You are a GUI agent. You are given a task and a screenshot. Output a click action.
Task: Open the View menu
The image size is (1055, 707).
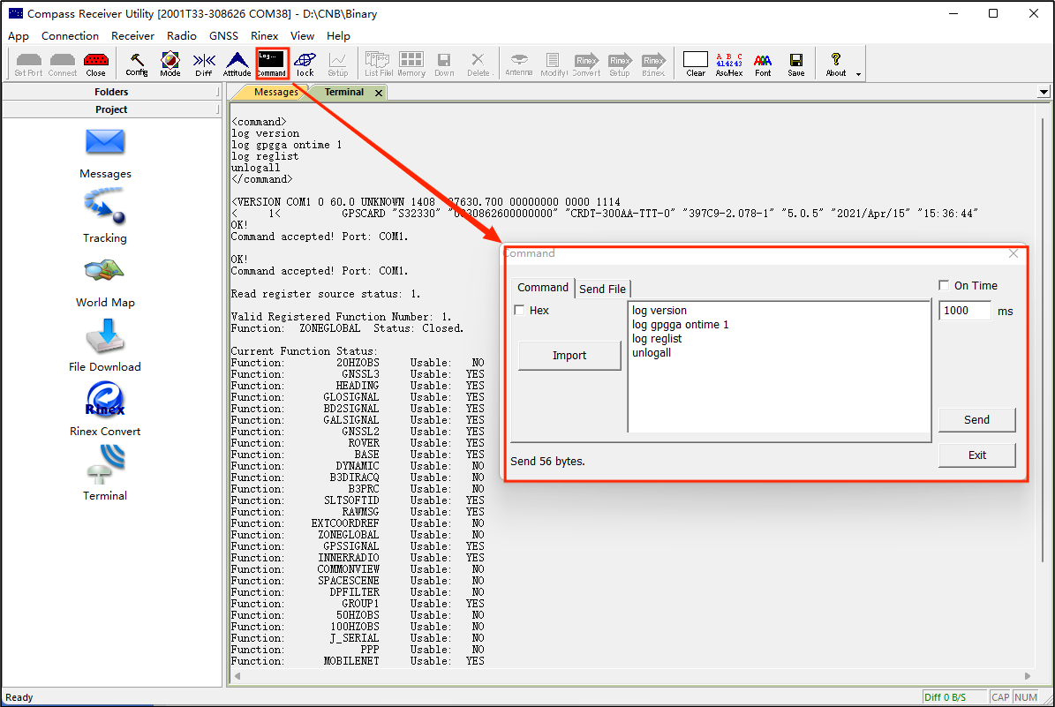click(302, 35)
